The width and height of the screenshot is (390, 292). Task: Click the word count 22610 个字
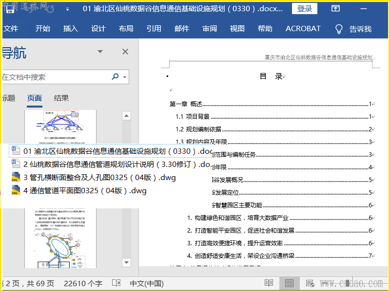pyautogui.click(x=83, y=283)
